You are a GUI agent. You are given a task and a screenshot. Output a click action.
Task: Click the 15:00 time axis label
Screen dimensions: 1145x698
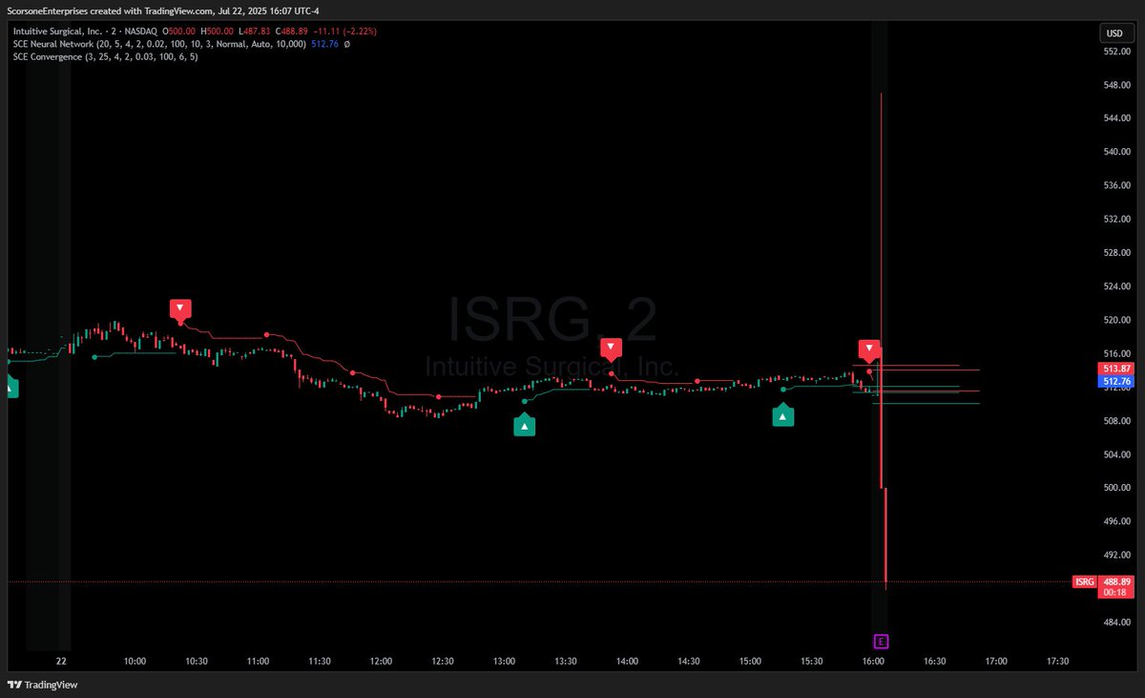pyautogui.click(x=750, y=661)
